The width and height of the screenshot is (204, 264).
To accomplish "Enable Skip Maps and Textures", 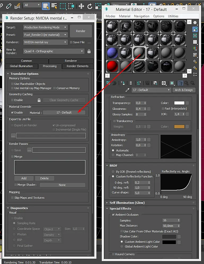I will 12,198.
